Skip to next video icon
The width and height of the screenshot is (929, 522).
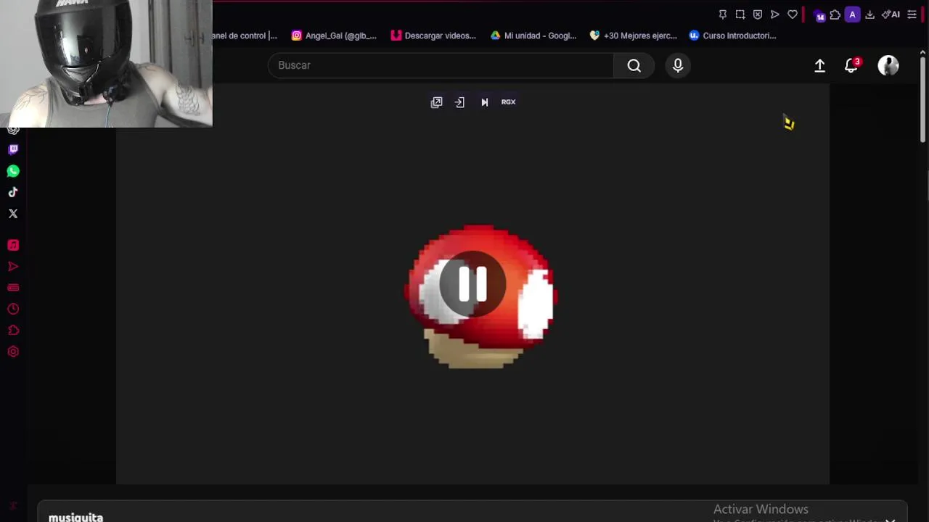(484, 102)
